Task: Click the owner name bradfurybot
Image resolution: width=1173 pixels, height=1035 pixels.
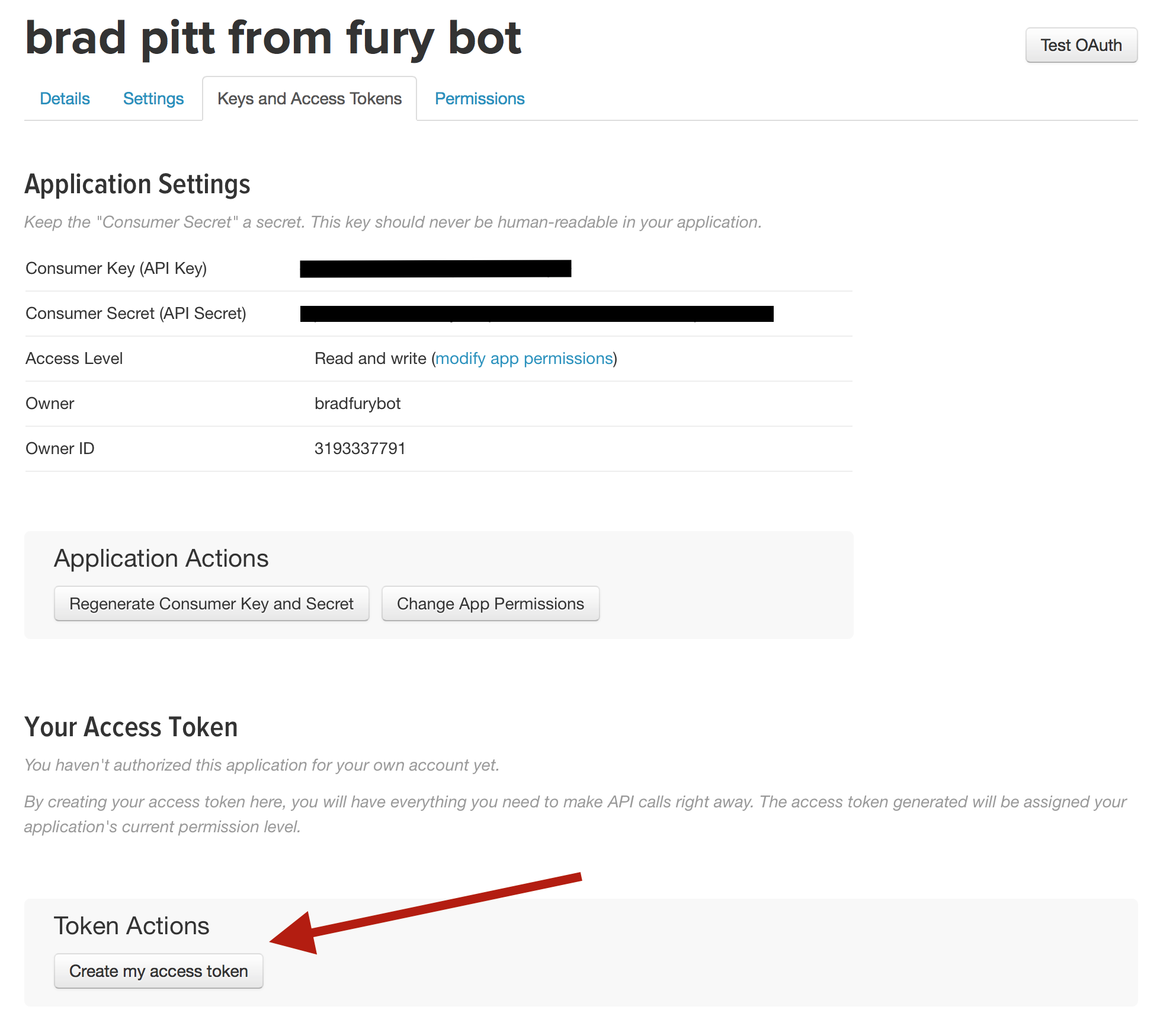Action: (x=357, y=404)
